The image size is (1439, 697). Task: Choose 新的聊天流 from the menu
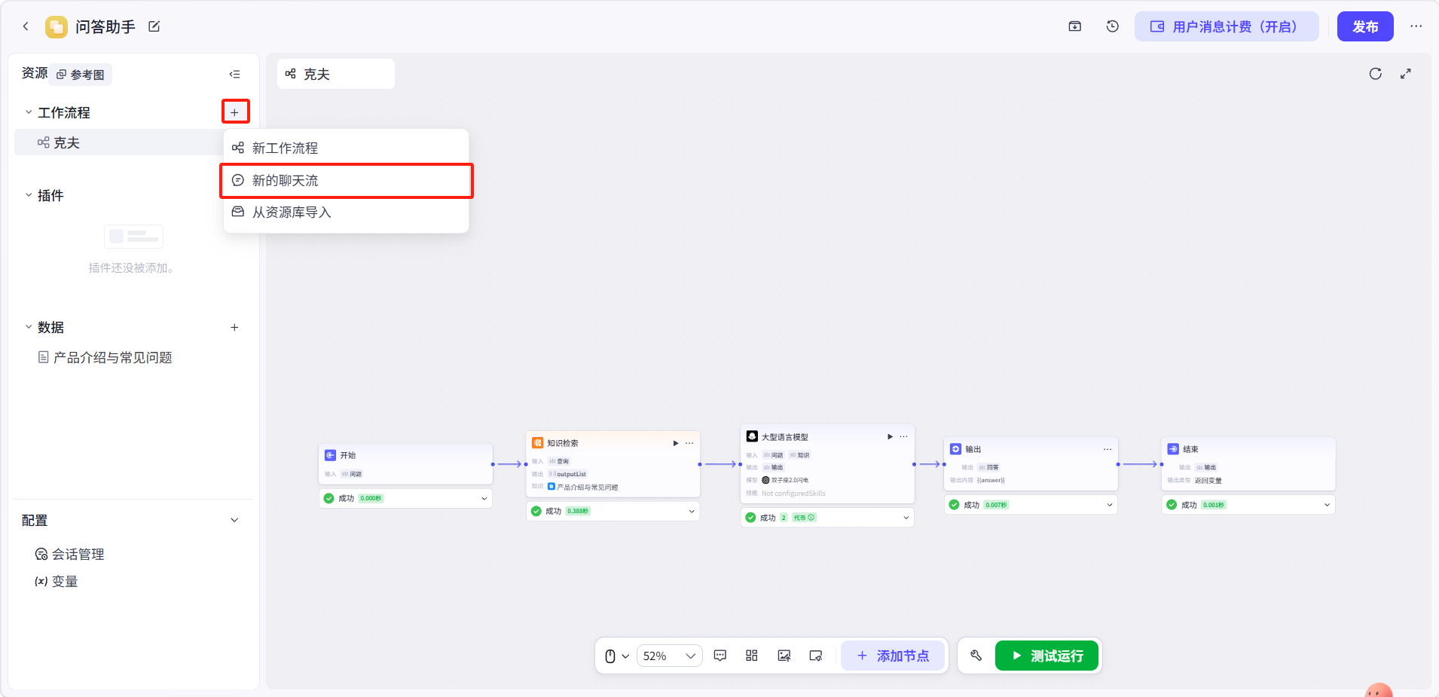tap(346, 180)
